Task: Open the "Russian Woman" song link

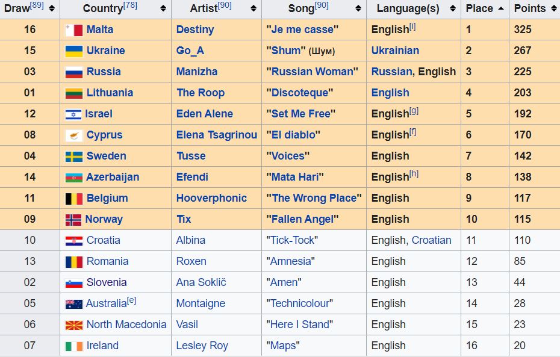Action: tap(312, 72)
